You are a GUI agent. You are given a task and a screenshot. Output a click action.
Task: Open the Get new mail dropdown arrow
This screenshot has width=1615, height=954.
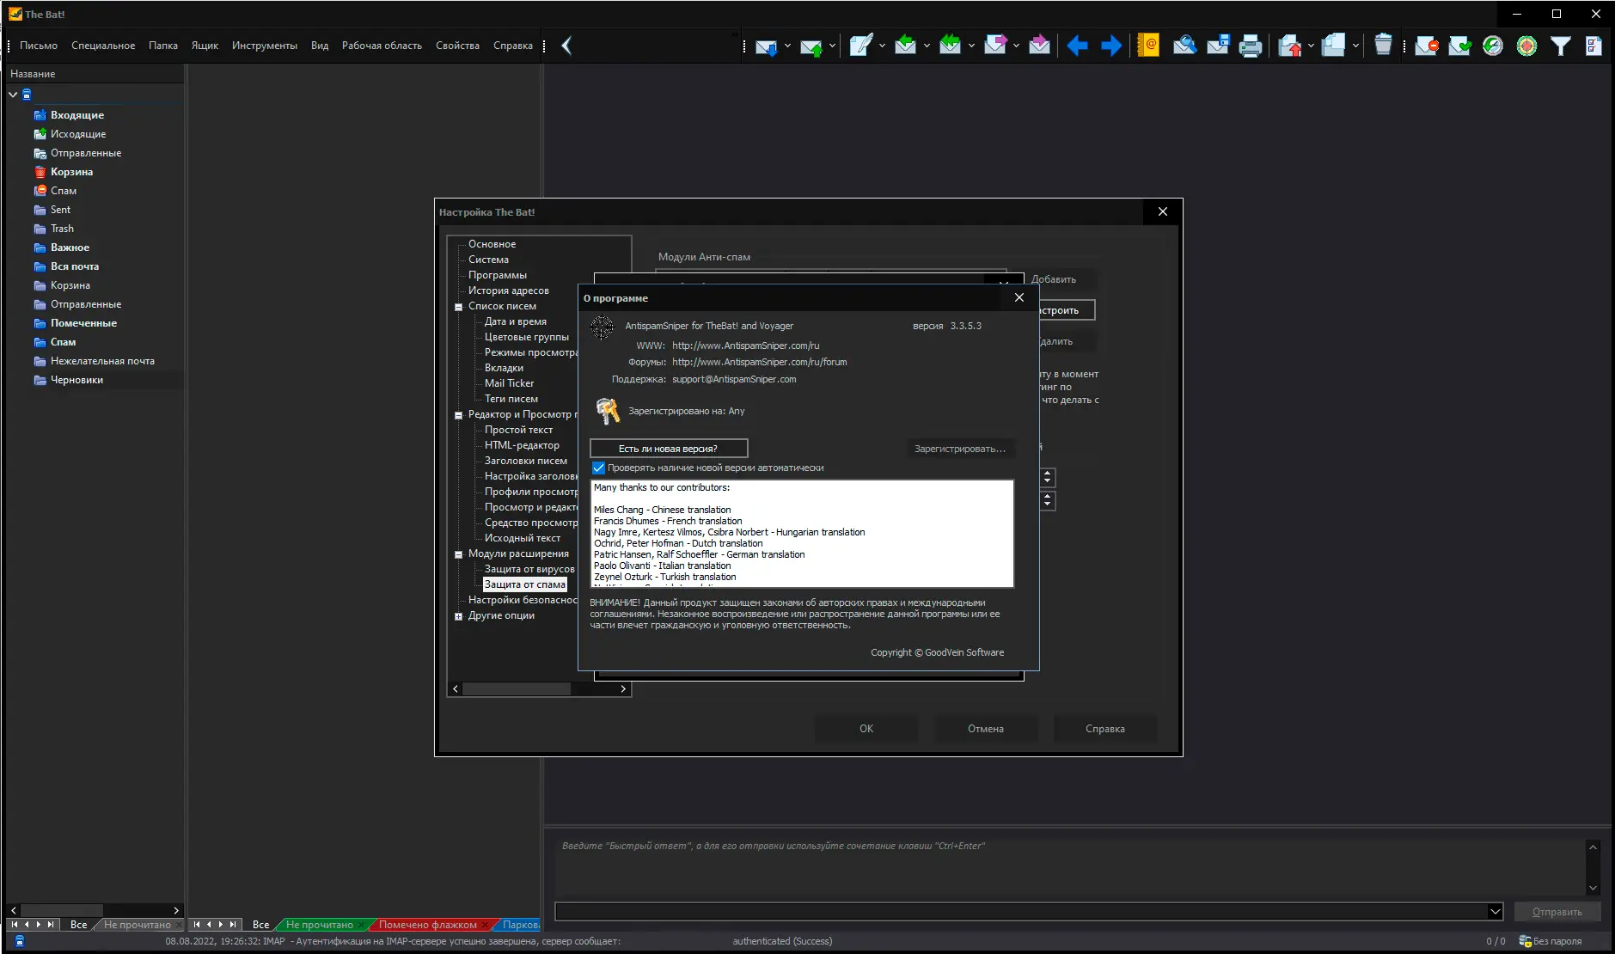pos(787,46)
